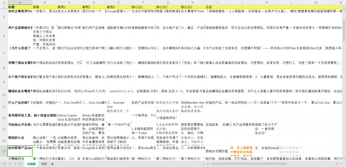
Task: Select the 标题 header cell
Action: (x=20, y=7)
